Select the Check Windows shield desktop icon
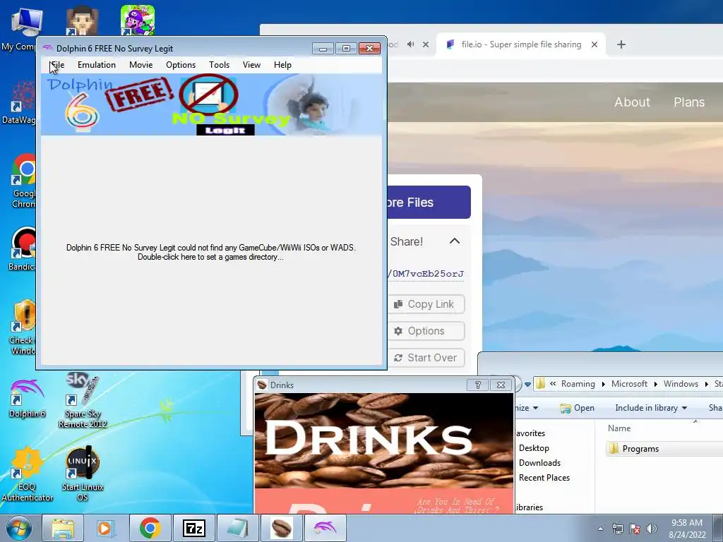 point(23,327)
